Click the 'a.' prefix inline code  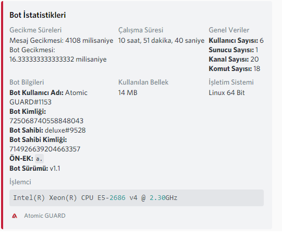point(39,159)
